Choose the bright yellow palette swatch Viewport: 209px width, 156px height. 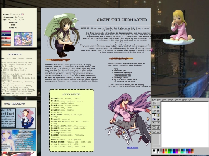166,152
